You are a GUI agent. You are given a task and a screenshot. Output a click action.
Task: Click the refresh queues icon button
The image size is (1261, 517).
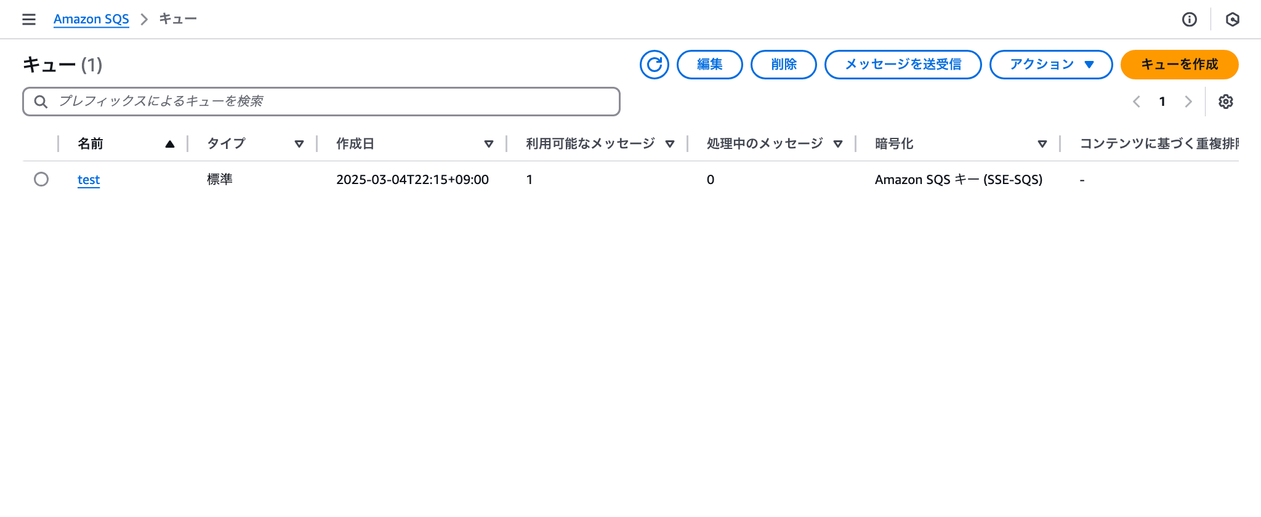[654, 65]
